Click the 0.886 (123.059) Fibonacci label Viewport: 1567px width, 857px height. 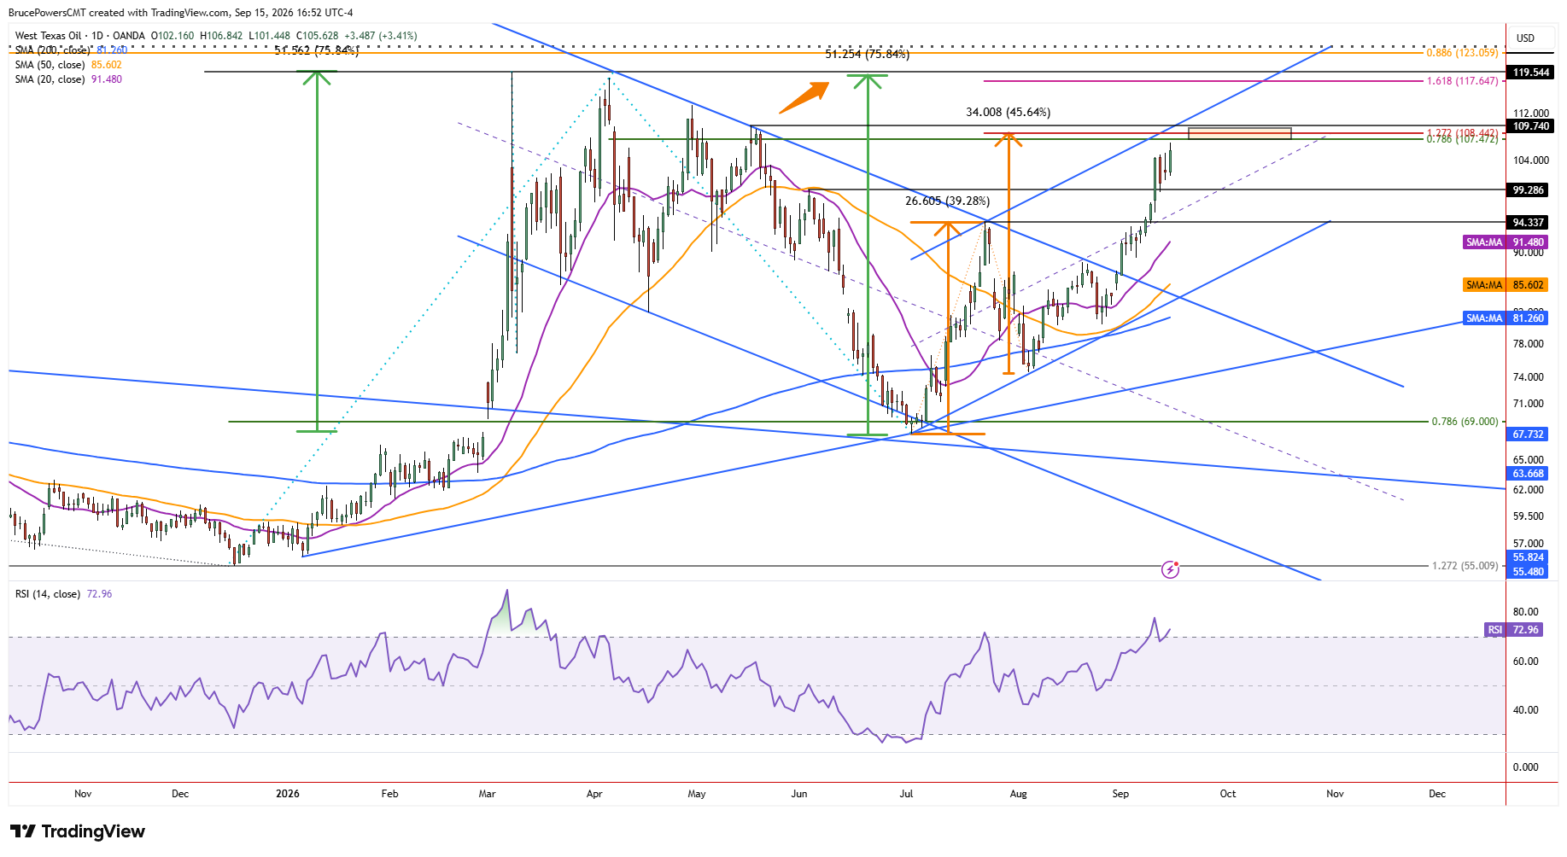click(x=1462, y=53)
